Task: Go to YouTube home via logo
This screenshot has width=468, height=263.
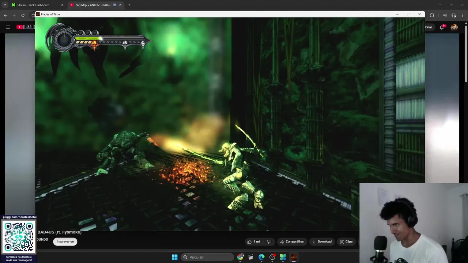Action: (25, 27)
